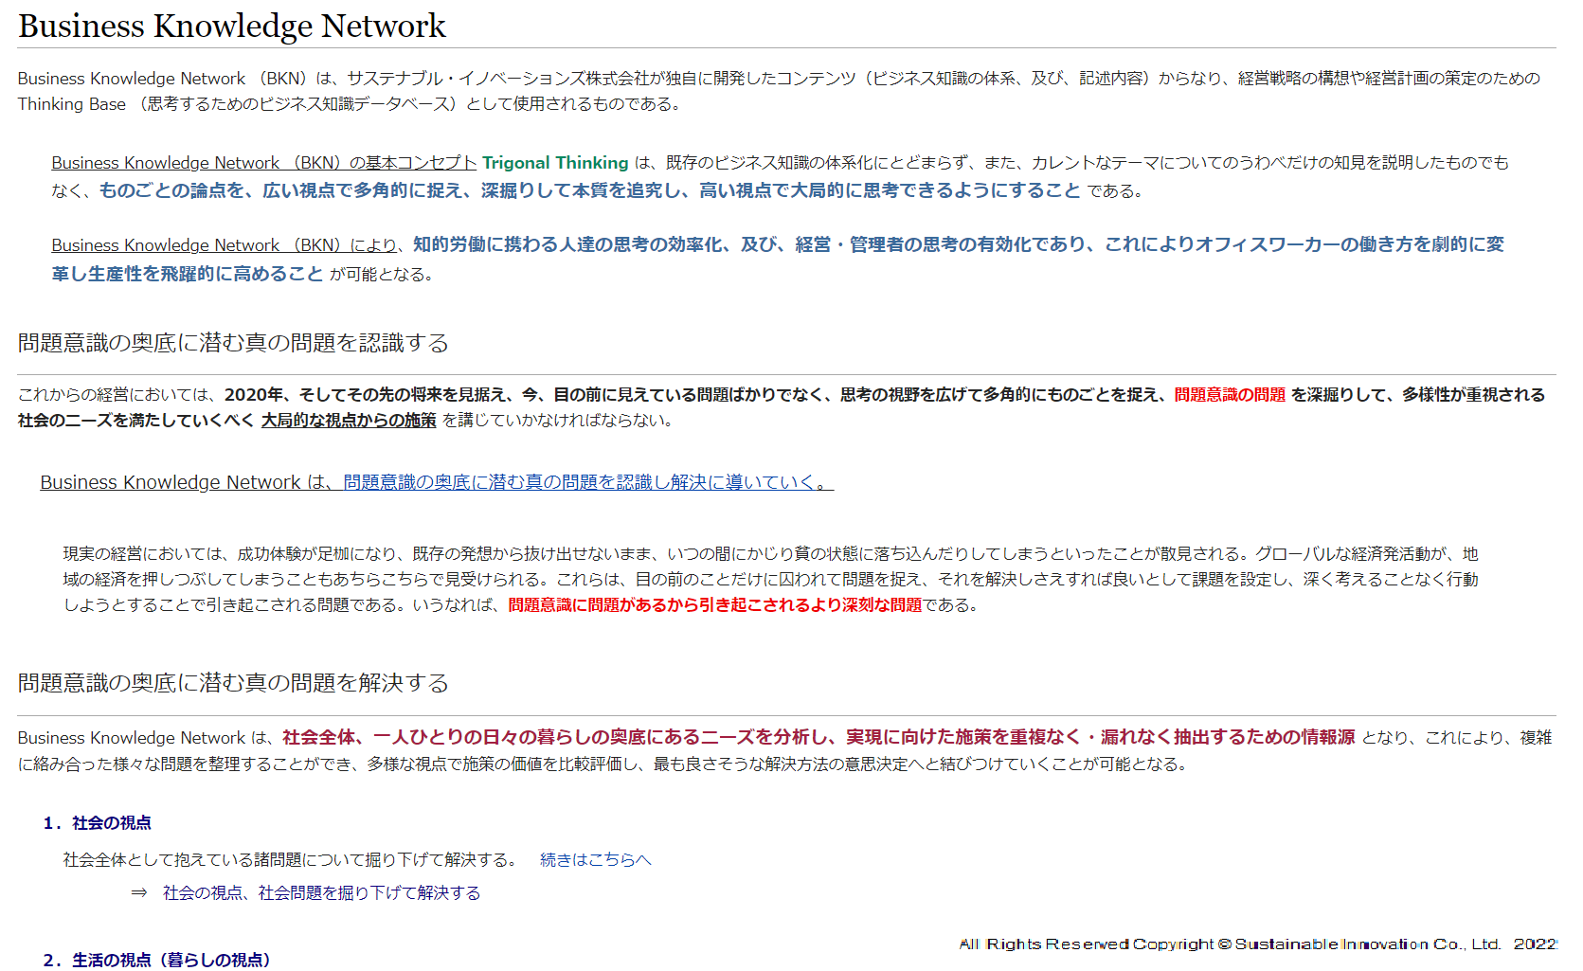Click paragraph text 現実の経営においては、成功体験が足枷になり
Viewport: 1583px width, 971px height.
point(233,553)
